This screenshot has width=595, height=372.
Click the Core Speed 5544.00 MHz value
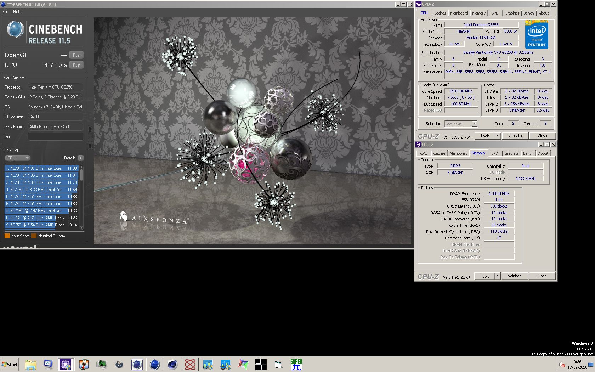pos(461,91)
